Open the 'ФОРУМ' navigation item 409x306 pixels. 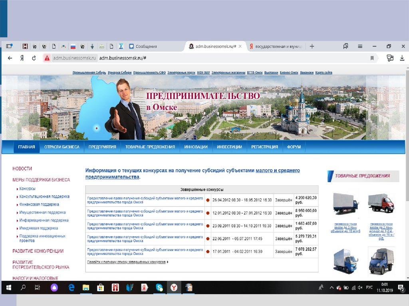(x=294, y=147)
